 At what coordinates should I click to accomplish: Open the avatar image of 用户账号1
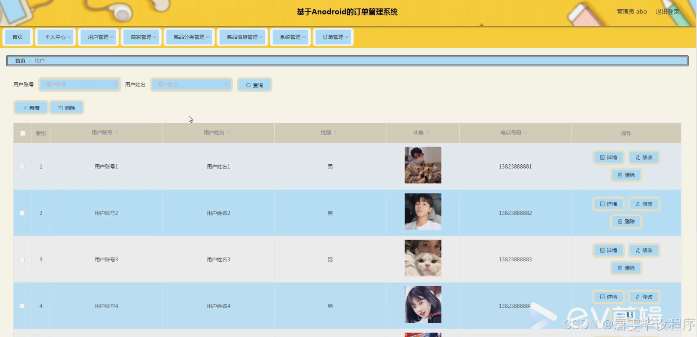(x=423, y=165)
